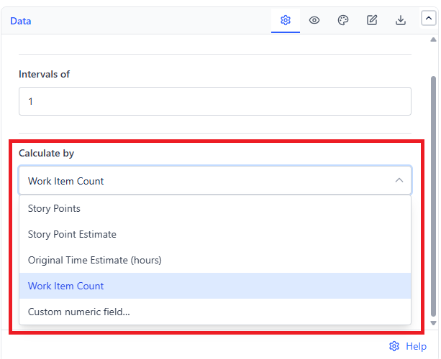The height and width of the screenshot is (359, 441).
Task: Select Original Time Estimate (hours) option
Action: click(x=215, y=260)
